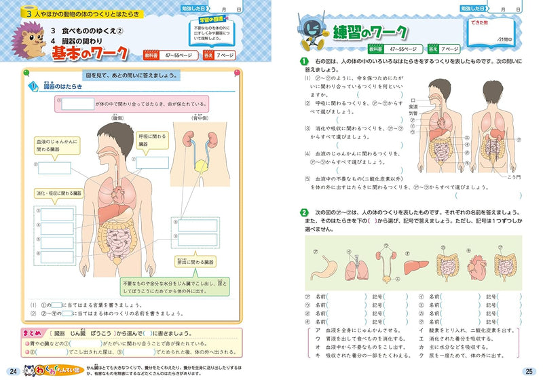Click option ア 血液を全身にじゅんかんさせる

tap(358, 330)
